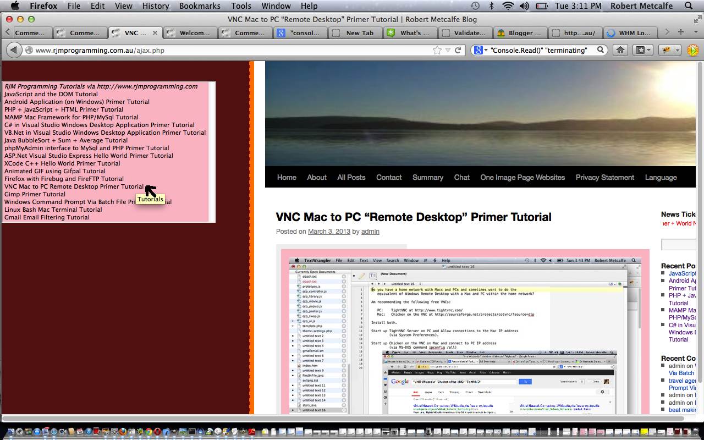704x440 pixels.
Task: Open the Bookmarks menu
Action: point(200,6)
